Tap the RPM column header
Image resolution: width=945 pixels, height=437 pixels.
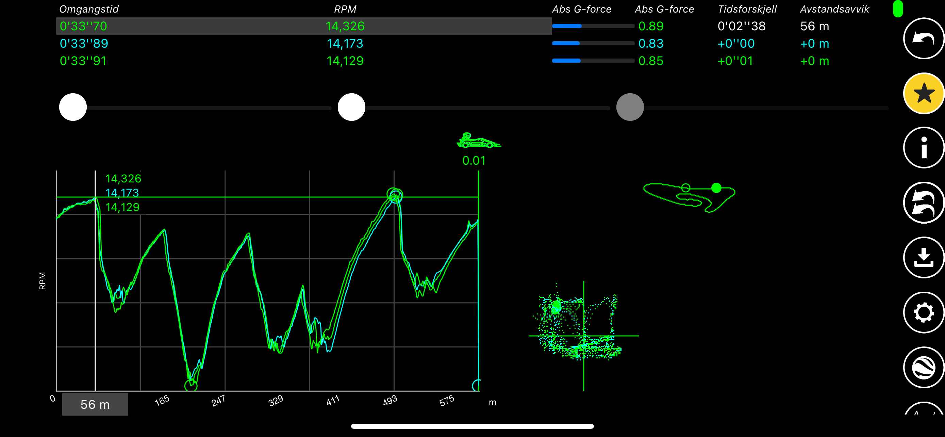(x=345, y=9)
